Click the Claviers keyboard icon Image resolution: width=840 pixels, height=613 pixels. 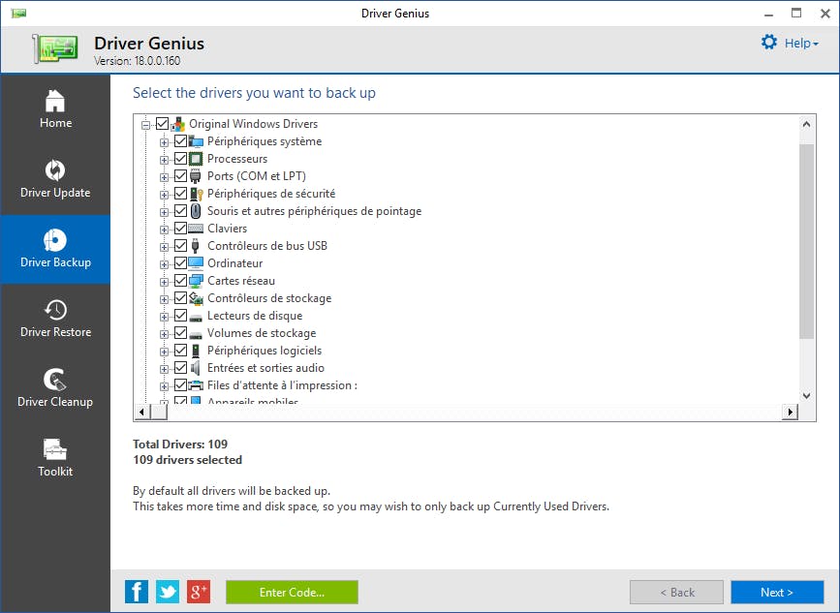196,229
